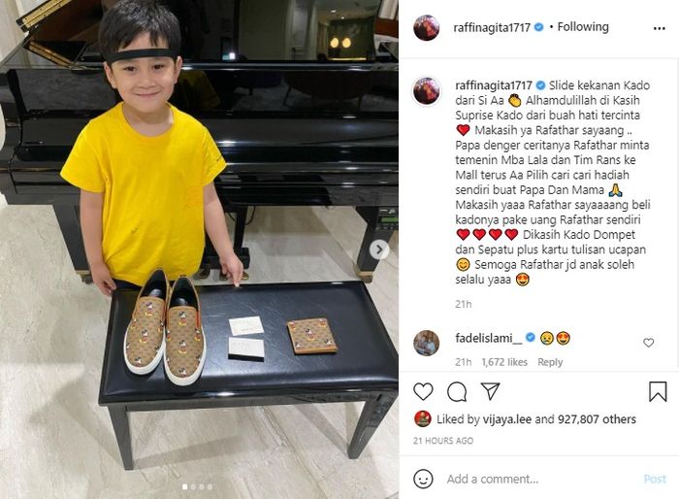Go to next photo with the carousel arrow
The height and width of the screenshot is (499, 679).
click(379, 249)
